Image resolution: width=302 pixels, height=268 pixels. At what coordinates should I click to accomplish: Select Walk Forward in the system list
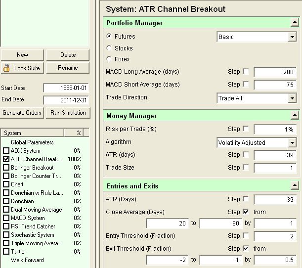(x=27, y=260)
